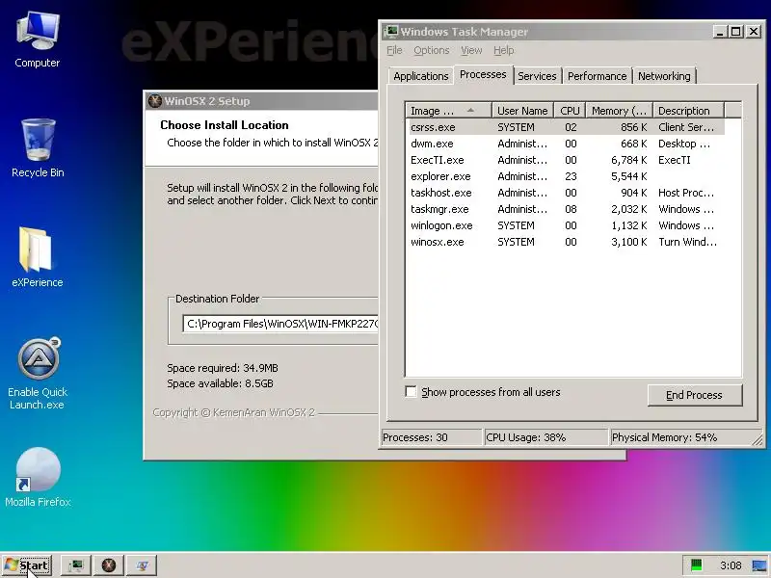Click the CPU Usage: 38% status panel

[x=545, y=437]
